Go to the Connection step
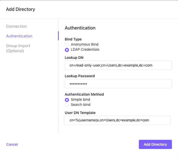 tap(16, 26)
